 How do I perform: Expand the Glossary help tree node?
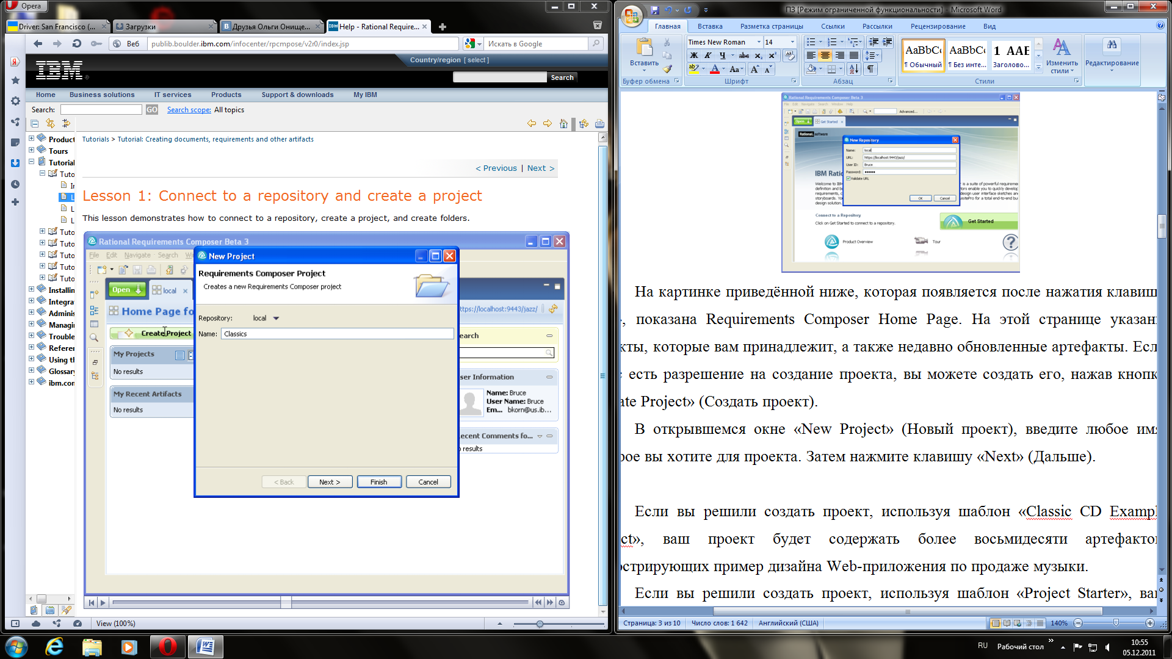point(31,370)
